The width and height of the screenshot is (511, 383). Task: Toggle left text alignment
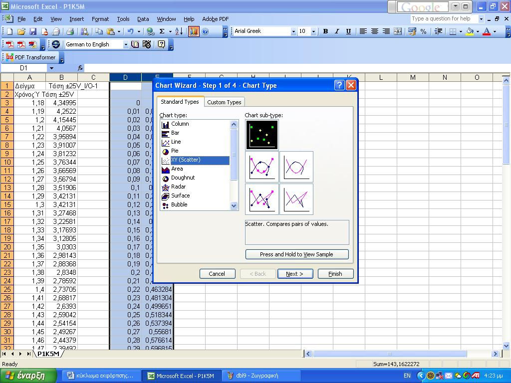coord(363,31)
